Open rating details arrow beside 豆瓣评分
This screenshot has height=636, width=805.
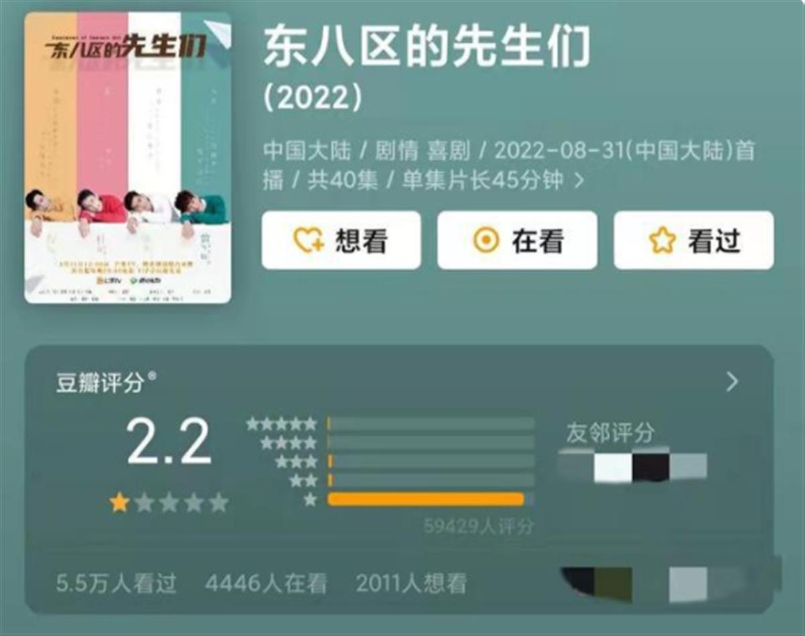click(x=733, y=382)
